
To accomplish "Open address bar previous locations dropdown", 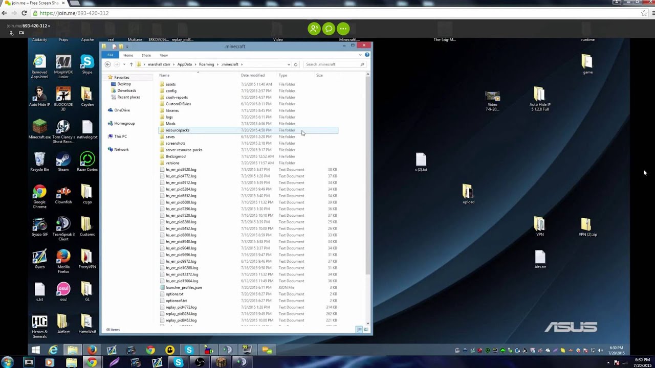I will (x=289, y=64).
